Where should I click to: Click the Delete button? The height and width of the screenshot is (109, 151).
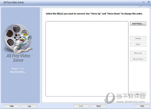(138, 38)
